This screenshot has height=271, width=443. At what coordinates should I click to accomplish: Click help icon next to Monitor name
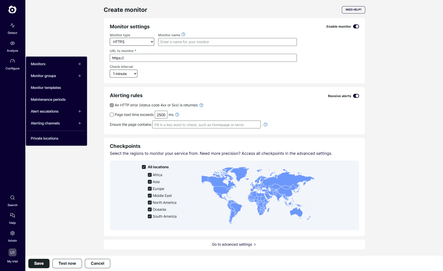pyautogui.click(x=183, y=34)
